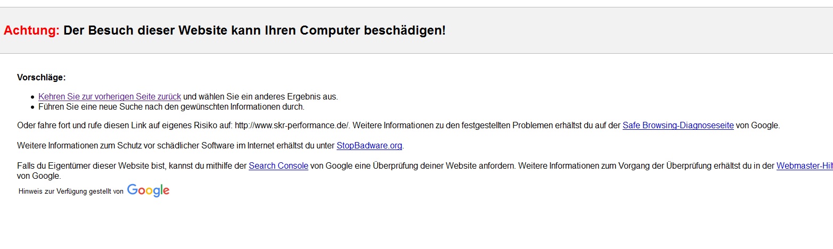Click the trailing 'von Google.' line text
This screenshot has height=249, width=833.
click(x=39, y=176)
